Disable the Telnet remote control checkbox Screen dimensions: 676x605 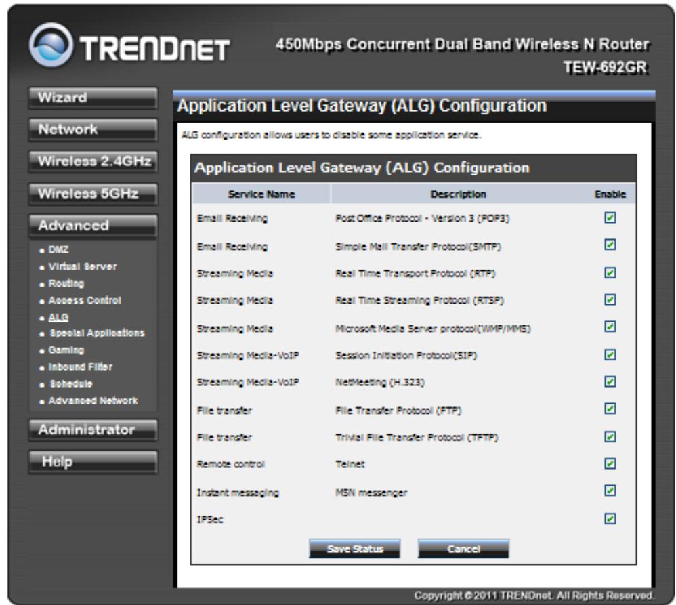[610, 463]
